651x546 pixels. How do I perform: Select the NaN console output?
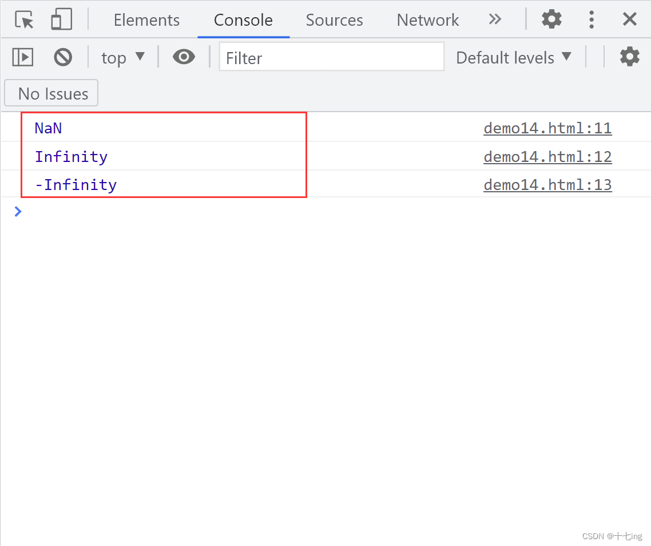(x=48, y=128)
